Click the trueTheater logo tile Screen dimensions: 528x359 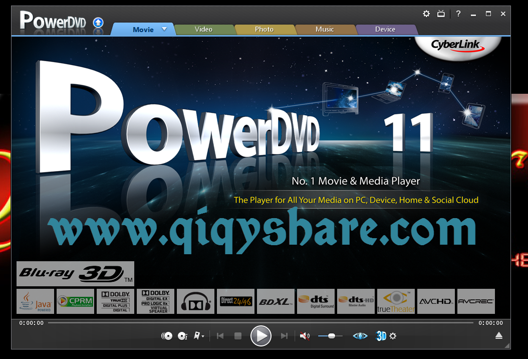pyautogui.click(x=396, y=301)
